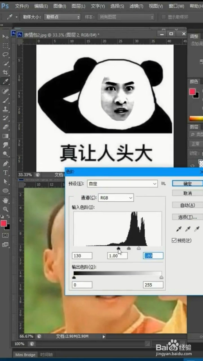The height and width of the screenshot is (361, 203).
Task: Select the Dodge tool
Action: pyautogui.click(x=5, y=154)
